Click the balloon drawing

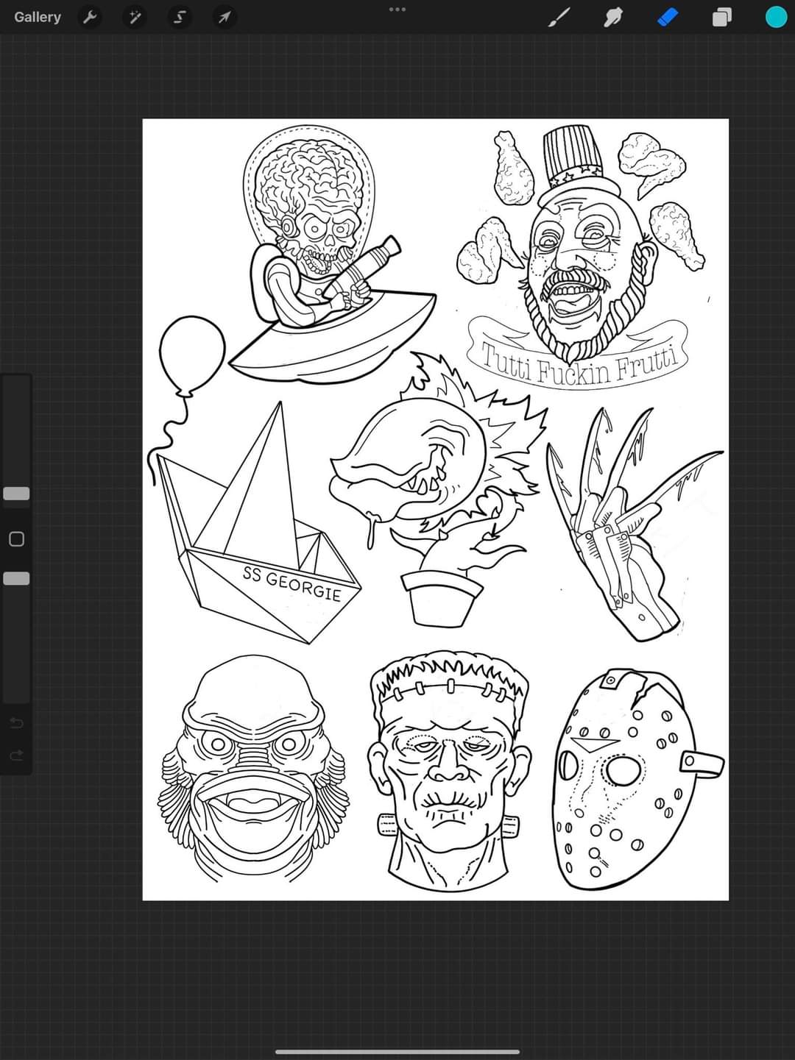click(192, 356)
